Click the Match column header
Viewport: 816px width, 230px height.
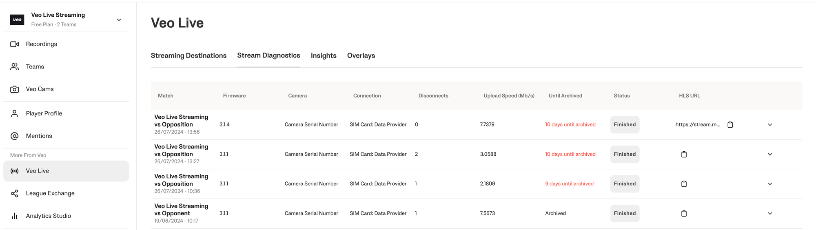coord(166,96)
